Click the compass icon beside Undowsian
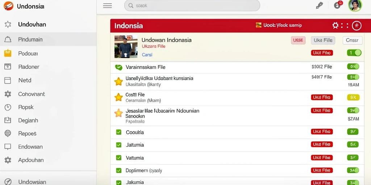This screenshot has width=371, height=185. coord(8,182)
